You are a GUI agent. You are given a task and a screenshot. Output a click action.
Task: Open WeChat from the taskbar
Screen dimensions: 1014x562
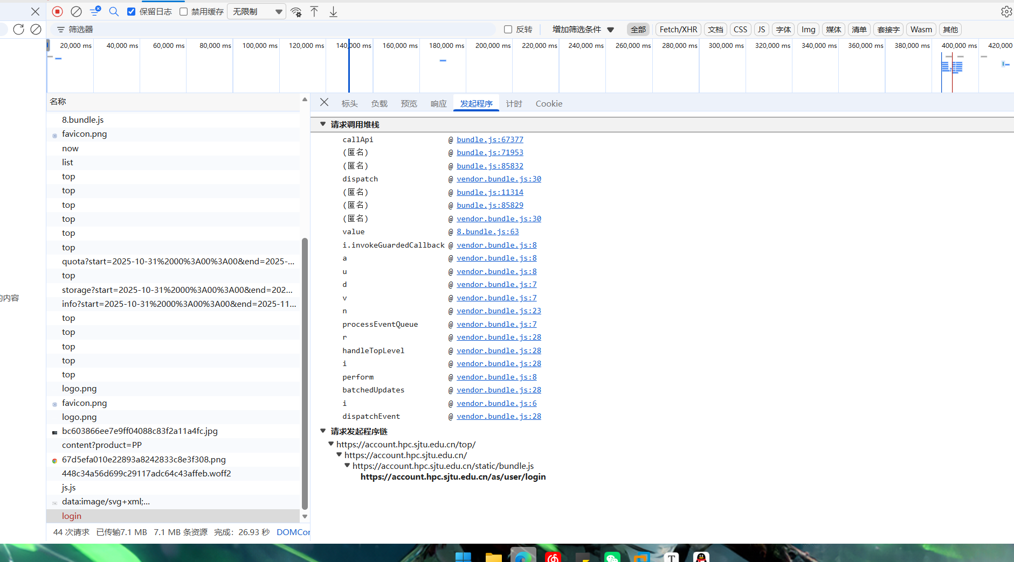coord(612,557)
